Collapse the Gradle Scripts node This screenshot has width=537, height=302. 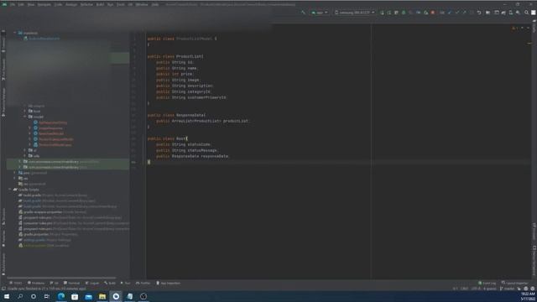point(10,190)
